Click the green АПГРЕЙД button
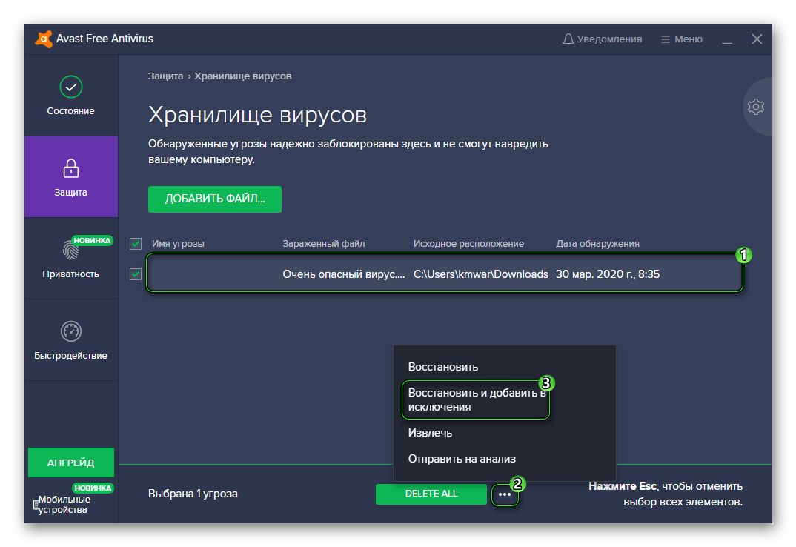 [71, 463]
